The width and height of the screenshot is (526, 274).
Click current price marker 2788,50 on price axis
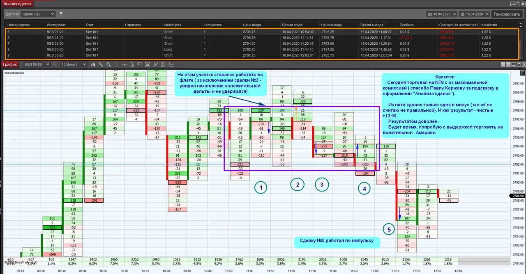517,196
